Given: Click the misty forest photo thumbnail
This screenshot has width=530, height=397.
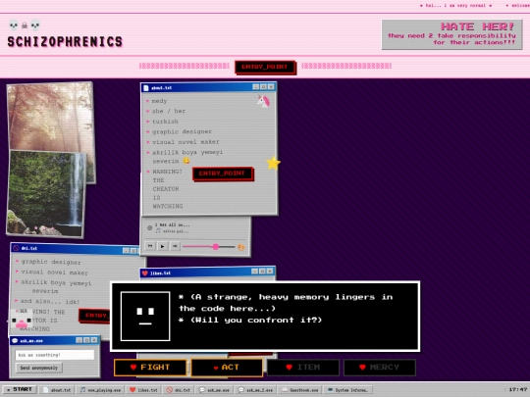Looking at the screenshot, I should pos(51,117).
